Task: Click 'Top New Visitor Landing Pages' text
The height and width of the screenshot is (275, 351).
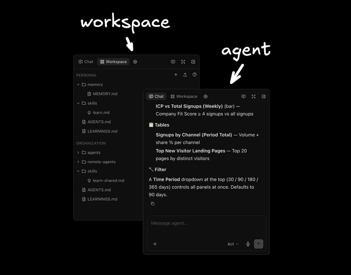Action: point(190,151)
